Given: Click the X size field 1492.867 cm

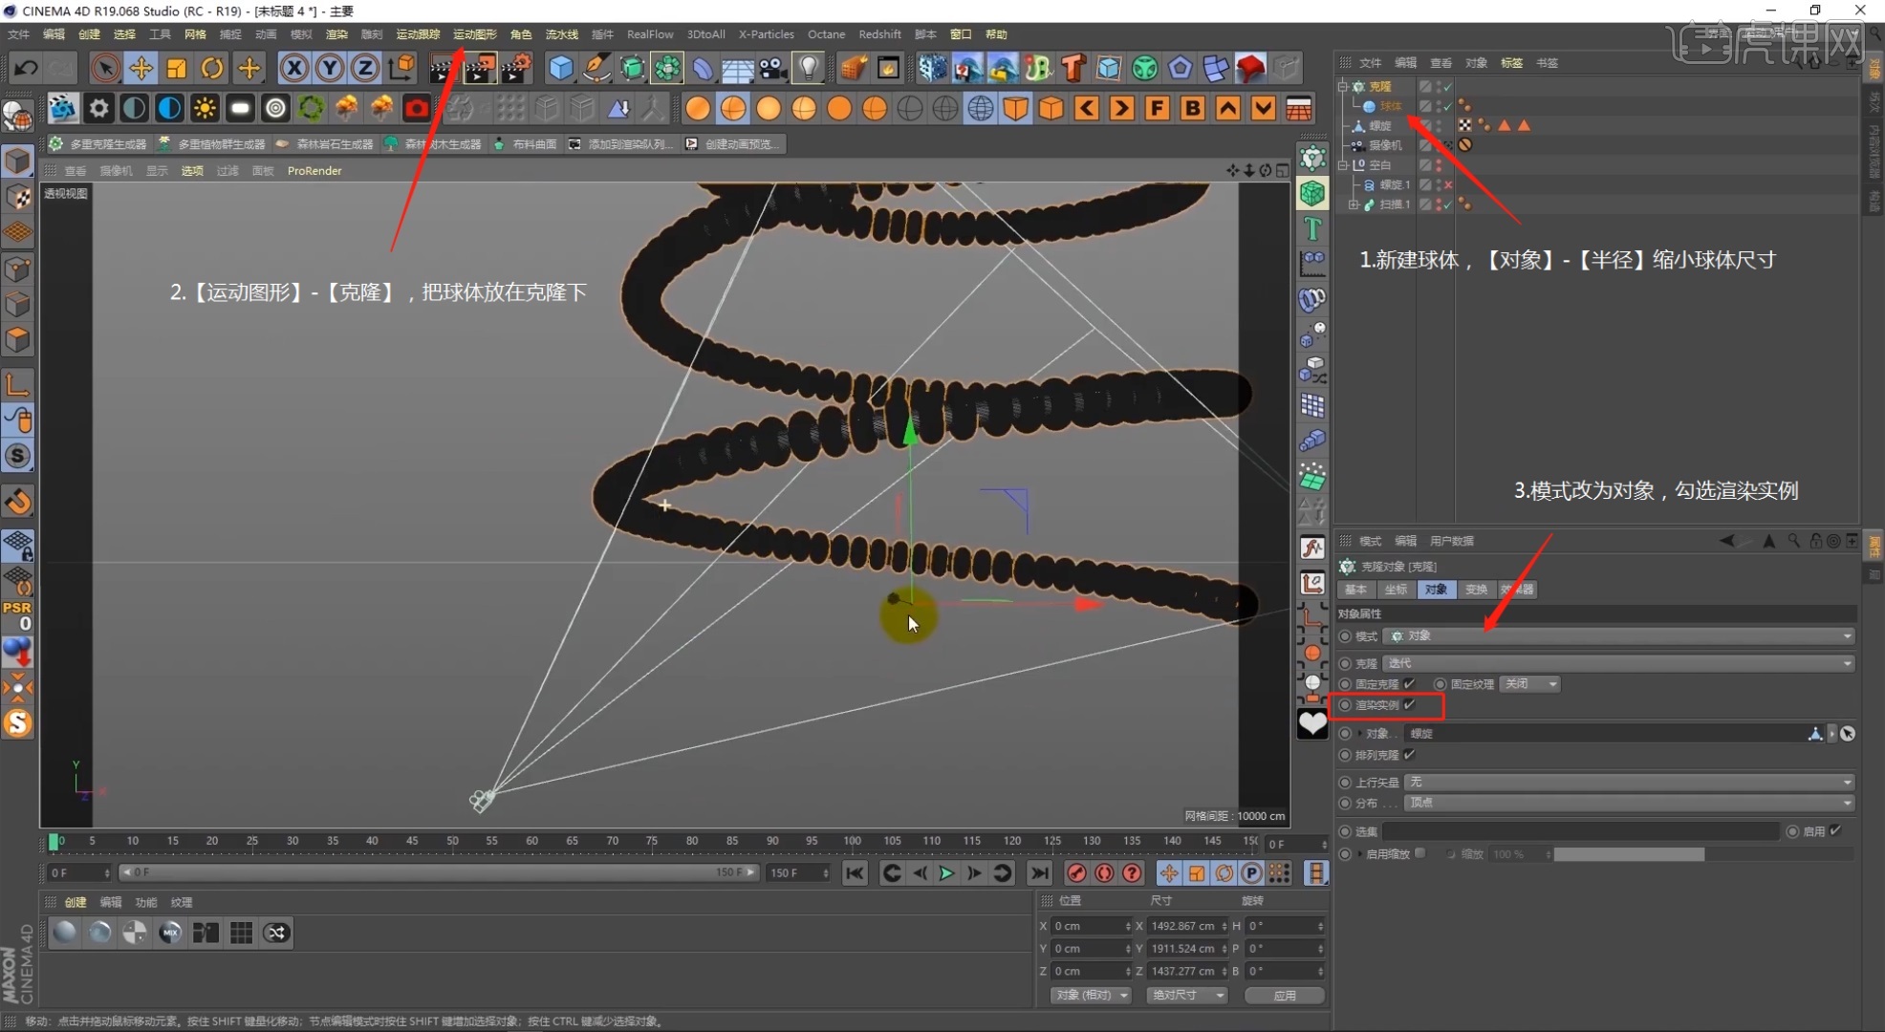Looking at the screenshot, I should coord(1186,926).
